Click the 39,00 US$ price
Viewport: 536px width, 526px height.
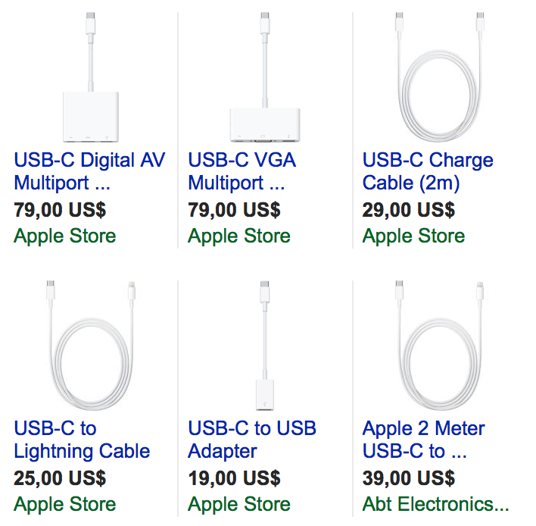[409, 478]
